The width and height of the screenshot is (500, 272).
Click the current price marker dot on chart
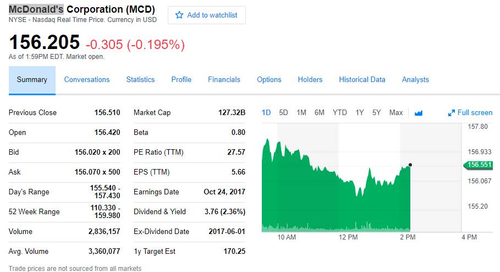[410, 165]
